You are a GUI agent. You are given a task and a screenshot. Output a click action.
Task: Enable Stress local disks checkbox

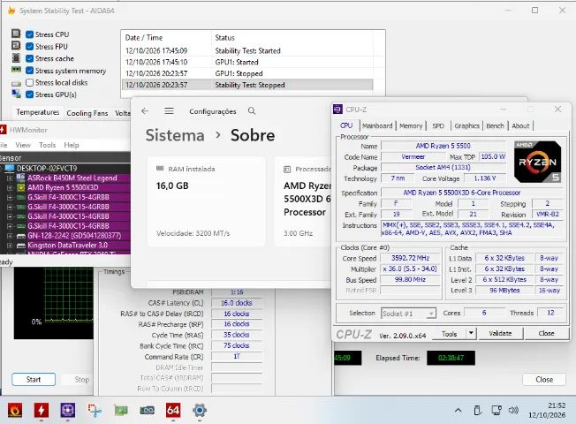click(x=30, y=83)
